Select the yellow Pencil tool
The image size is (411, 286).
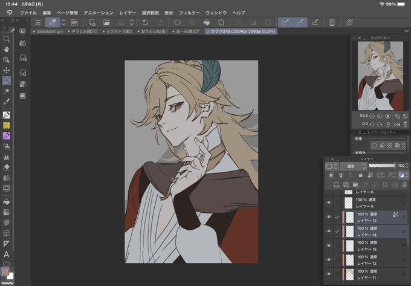pyautogui.click(x=6, y=125)
